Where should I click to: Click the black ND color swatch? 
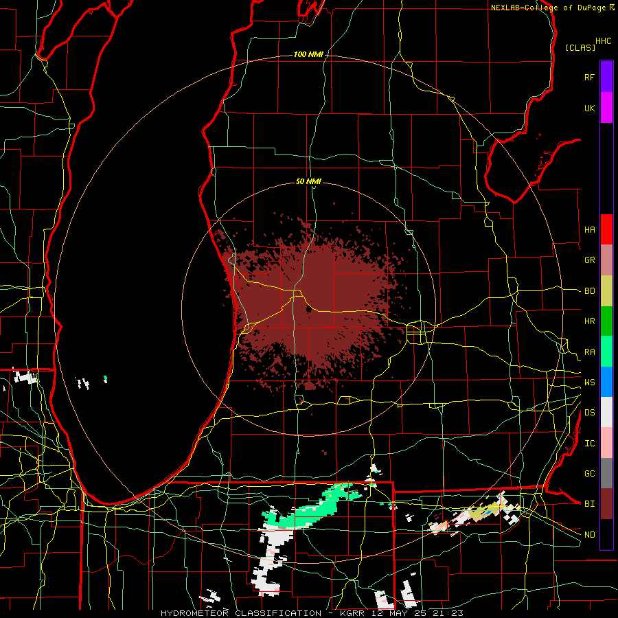[x=606, y=534]
